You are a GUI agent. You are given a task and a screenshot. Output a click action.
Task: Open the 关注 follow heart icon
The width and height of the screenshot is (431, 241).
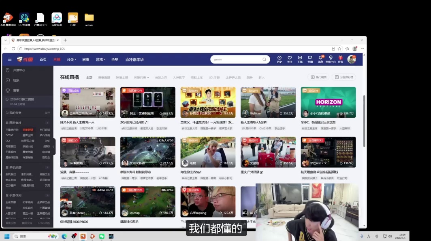click(290, 59)
